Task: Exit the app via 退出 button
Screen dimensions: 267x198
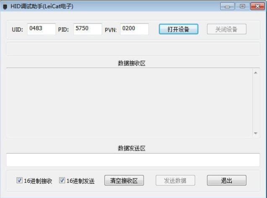Action: (x=226, y=180)
